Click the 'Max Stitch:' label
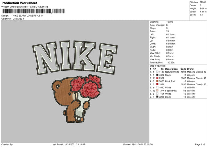The width and height of the screenshot is (208, 147). pos(155,53)
